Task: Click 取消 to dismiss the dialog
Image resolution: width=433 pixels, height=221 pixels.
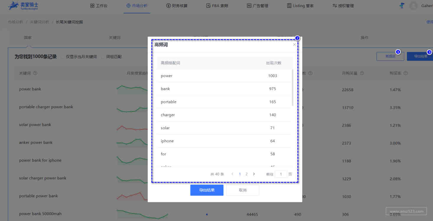Action: 242,190
